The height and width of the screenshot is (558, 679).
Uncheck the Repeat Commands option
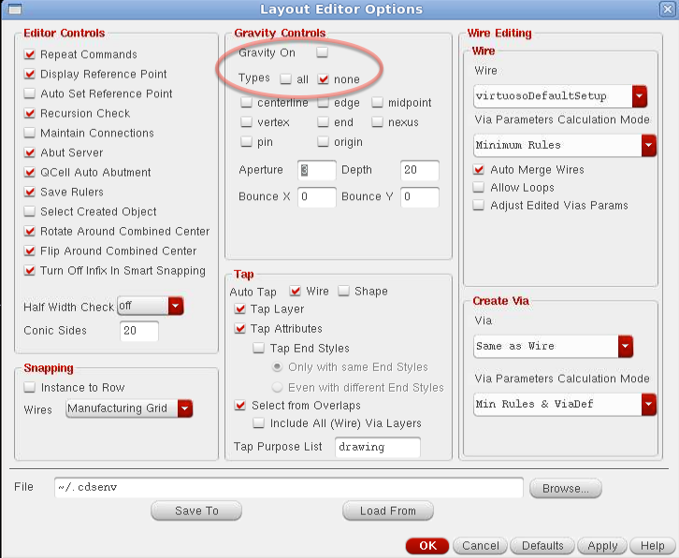(30, 54)
